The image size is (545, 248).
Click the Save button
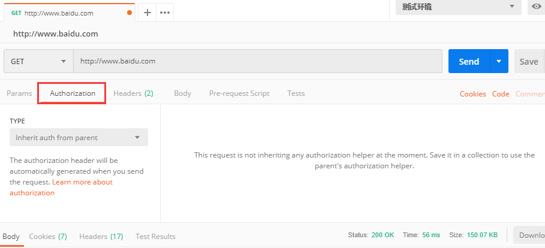[x=529, y=61]
